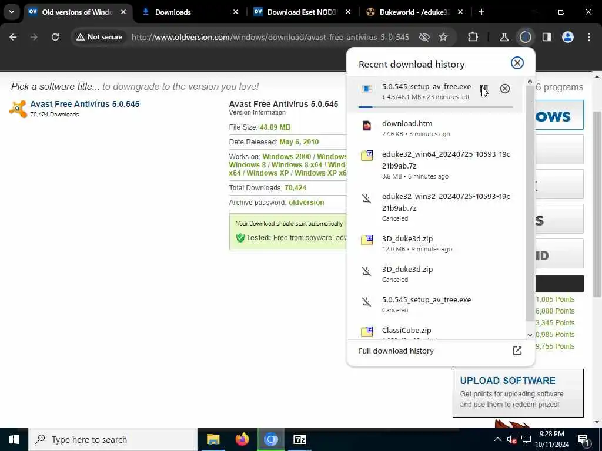Click the volume muted tray icon
Screen dimensions: 602x451
(511, 439)
